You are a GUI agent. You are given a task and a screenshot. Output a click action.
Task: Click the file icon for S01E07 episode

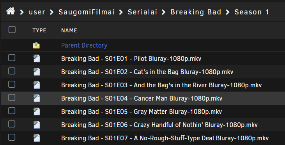(x=37, y=138)
